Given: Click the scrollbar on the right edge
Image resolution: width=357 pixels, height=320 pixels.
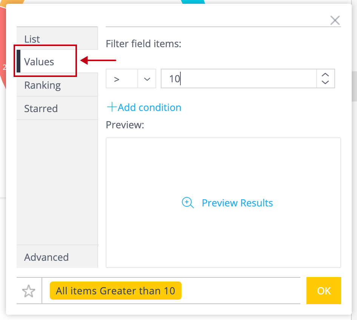Looking at the screenshot, I should tap(354, 87).
